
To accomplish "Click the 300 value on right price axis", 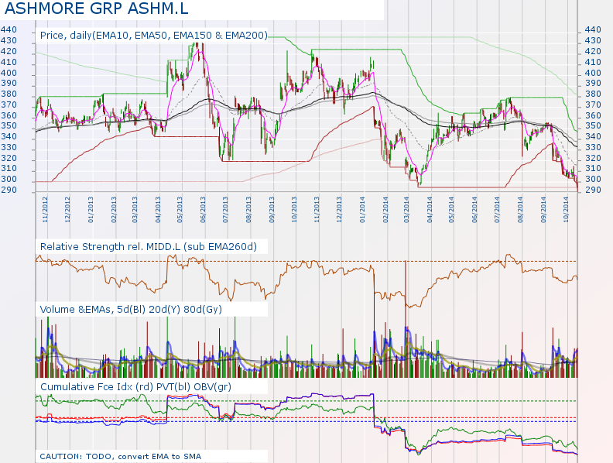I will 593,180.
